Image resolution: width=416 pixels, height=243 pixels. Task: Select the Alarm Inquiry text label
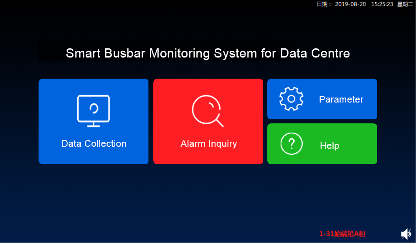pyautogui.click(x=208, y=143)
